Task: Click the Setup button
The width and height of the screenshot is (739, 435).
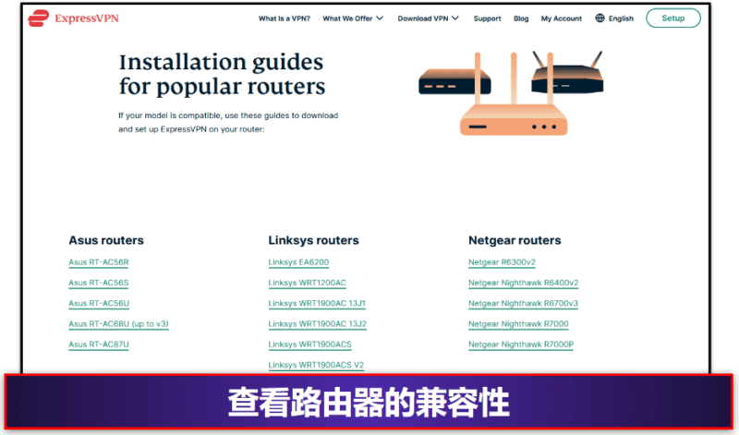Action: coord(673,18)
